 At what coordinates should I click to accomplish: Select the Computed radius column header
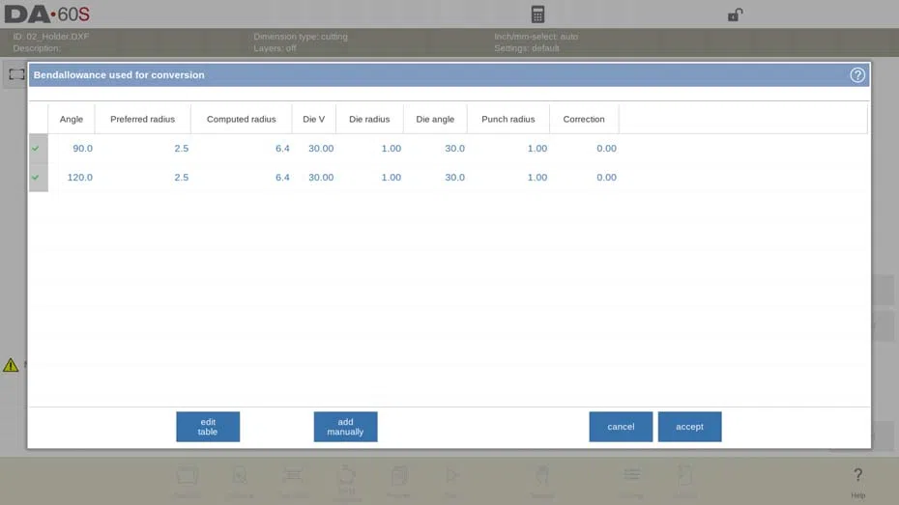[242, 119]
